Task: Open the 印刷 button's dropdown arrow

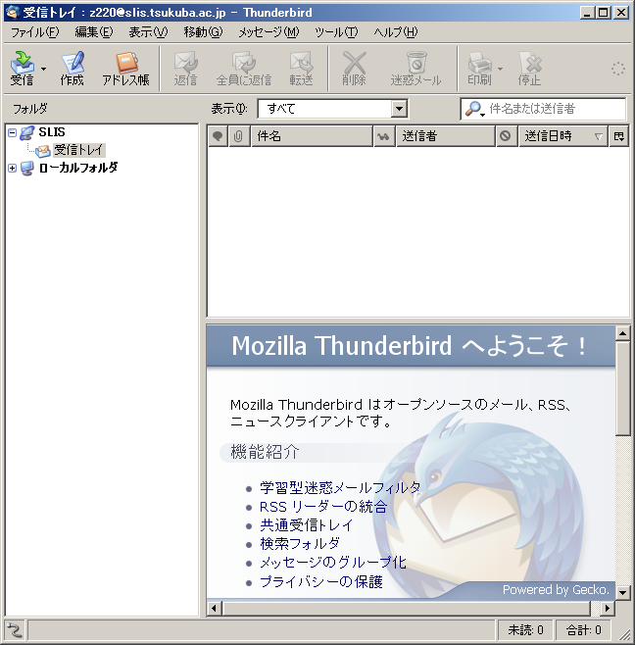Action: [500, 69]
